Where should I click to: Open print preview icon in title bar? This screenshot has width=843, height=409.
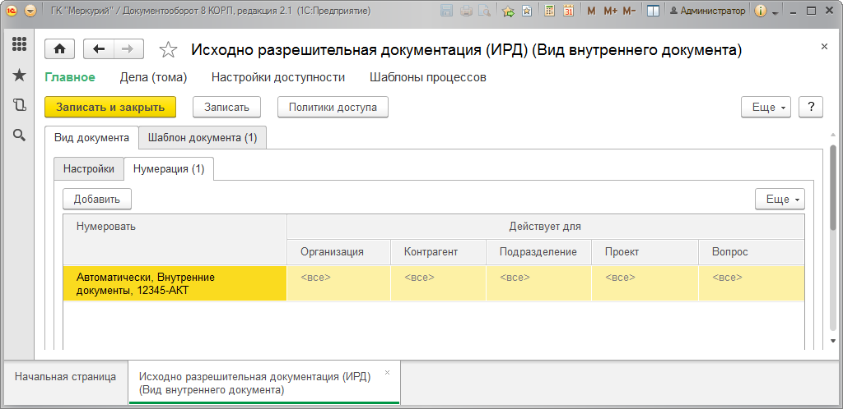tap(484, 11)
